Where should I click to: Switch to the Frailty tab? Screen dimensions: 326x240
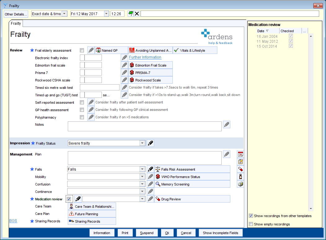click(x=15, y=23)
